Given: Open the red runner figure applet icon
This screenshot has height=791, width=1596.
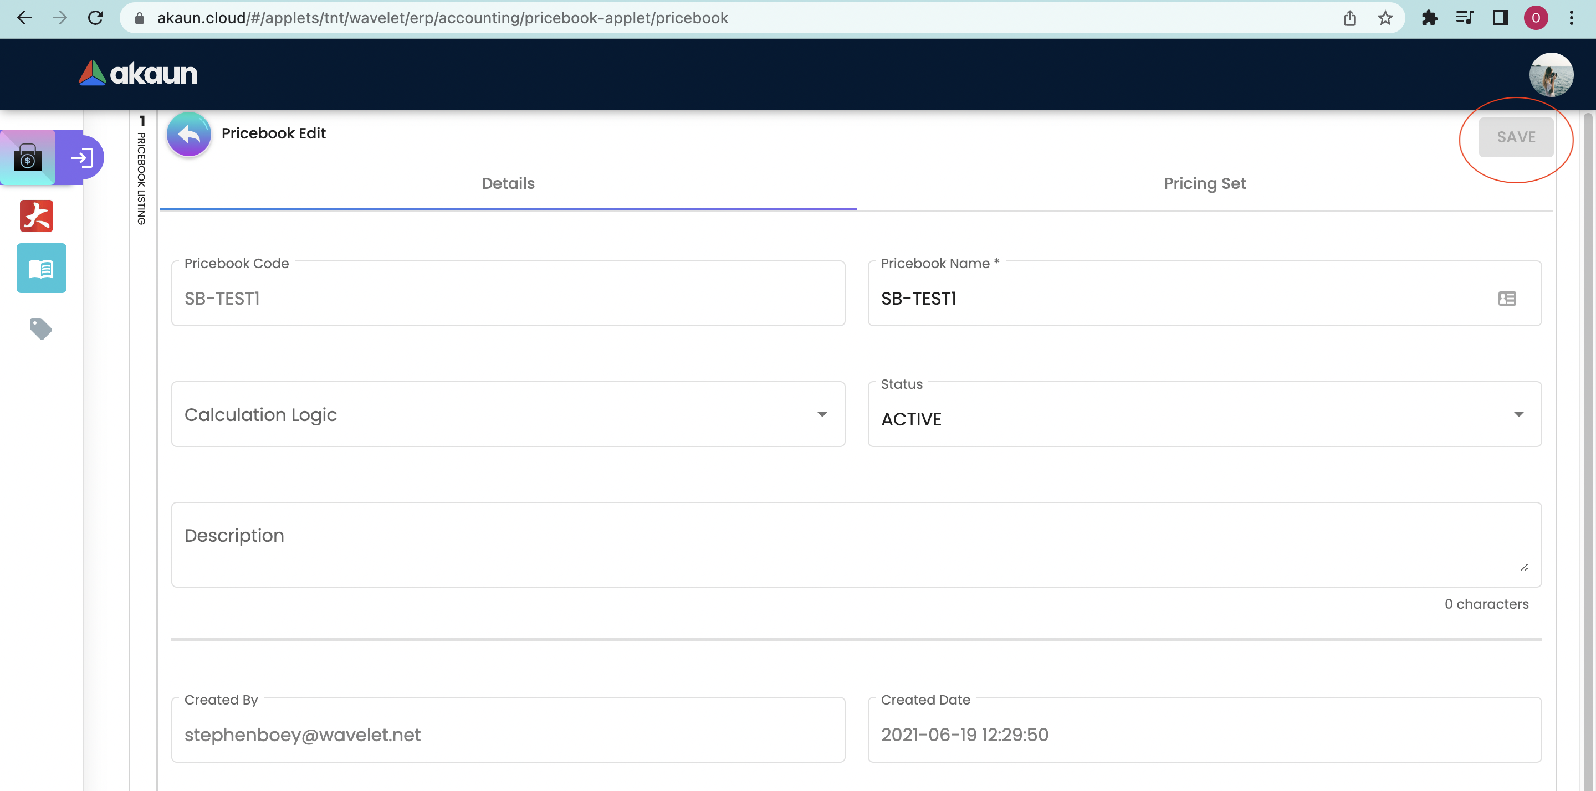Looking at the screenshot, I should click(x=37, y=215).
